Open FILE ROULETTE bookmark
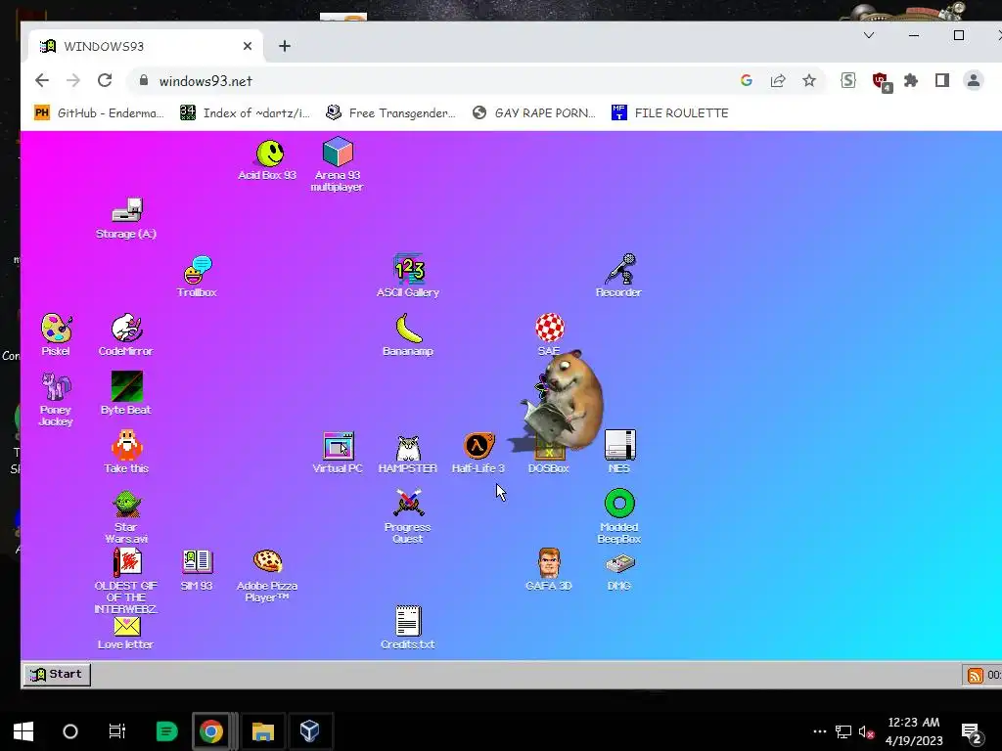 [670, 113]
